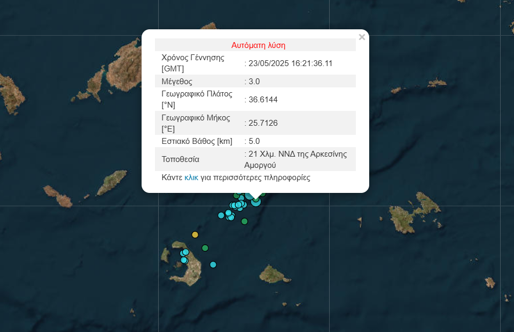Screen dimensions: 514x332
Task: Select the green marker east of Santorini
Action: point(205,248)
